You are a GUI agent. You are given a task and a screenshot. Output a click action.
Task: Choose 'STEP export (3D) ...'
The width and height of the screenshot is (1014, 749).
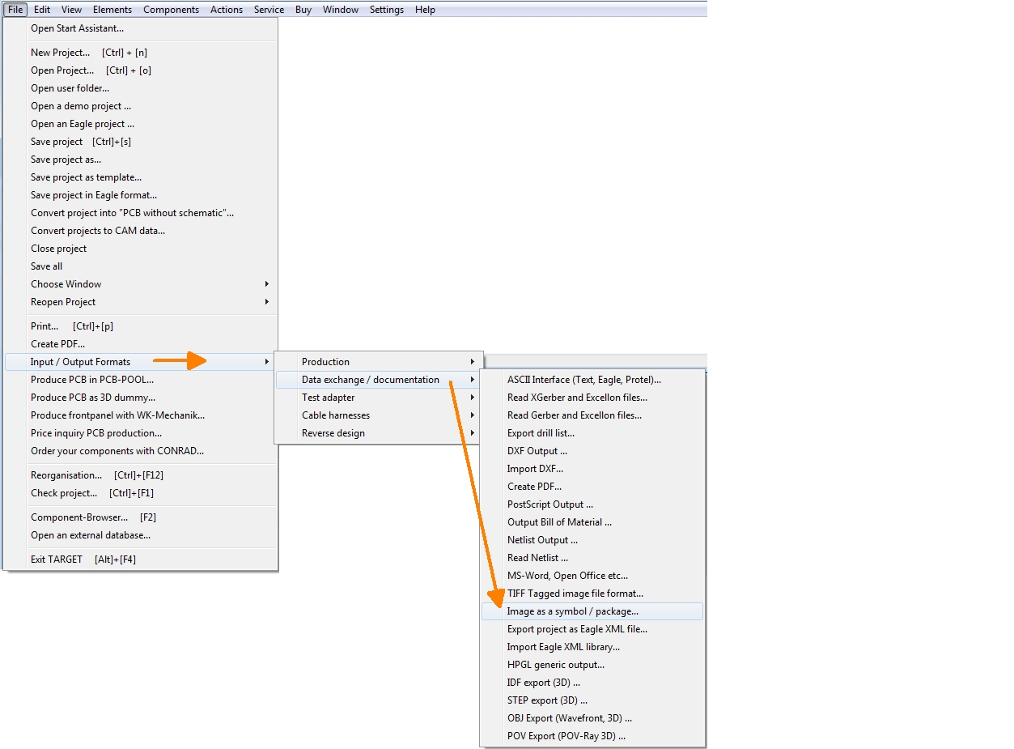point(547,700)
